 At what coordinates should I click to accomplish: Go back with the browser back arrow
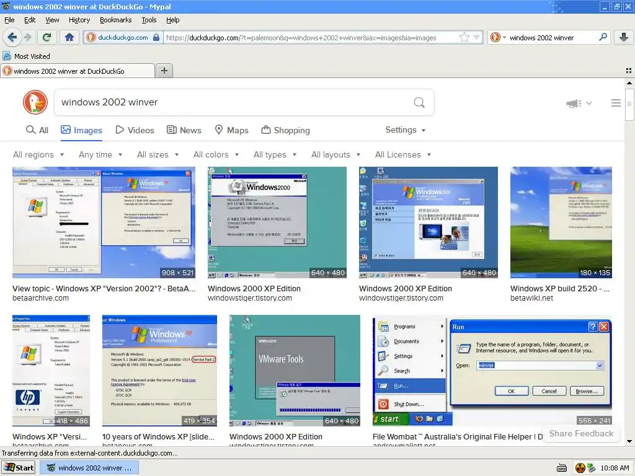coord(12,38)
